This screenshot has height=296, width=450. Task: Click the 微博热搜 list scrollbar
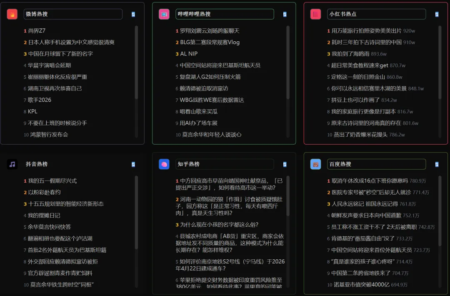(x=136, y=63)
